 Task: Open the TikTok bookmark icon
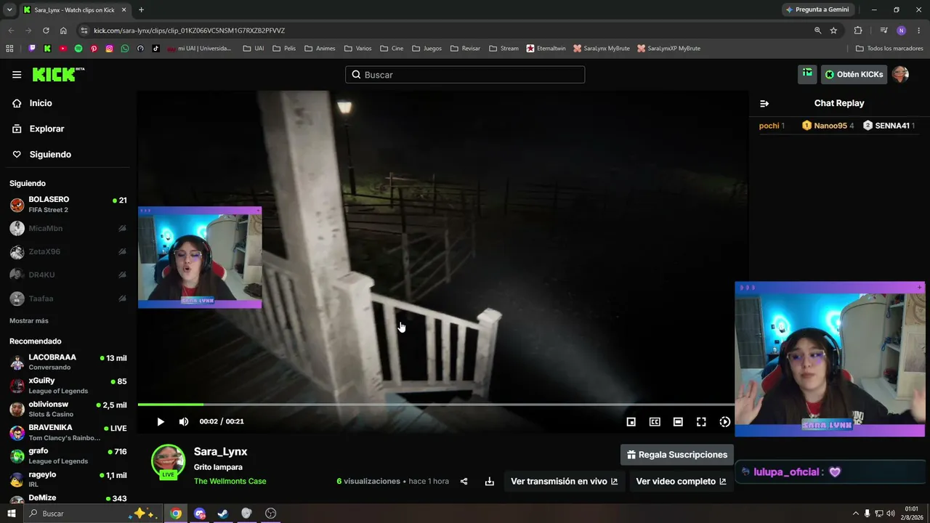pyautogui.click(x=155, y=49)
